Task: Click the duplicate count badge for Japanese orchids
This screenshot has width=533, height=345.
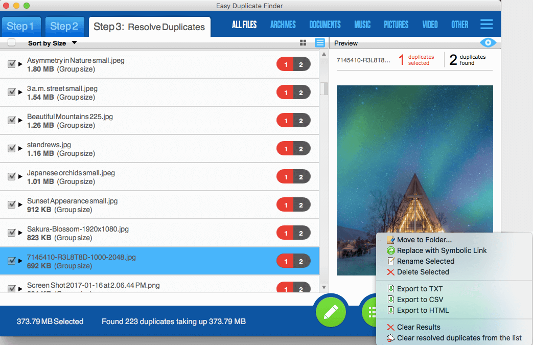Action: coord(293,177)
